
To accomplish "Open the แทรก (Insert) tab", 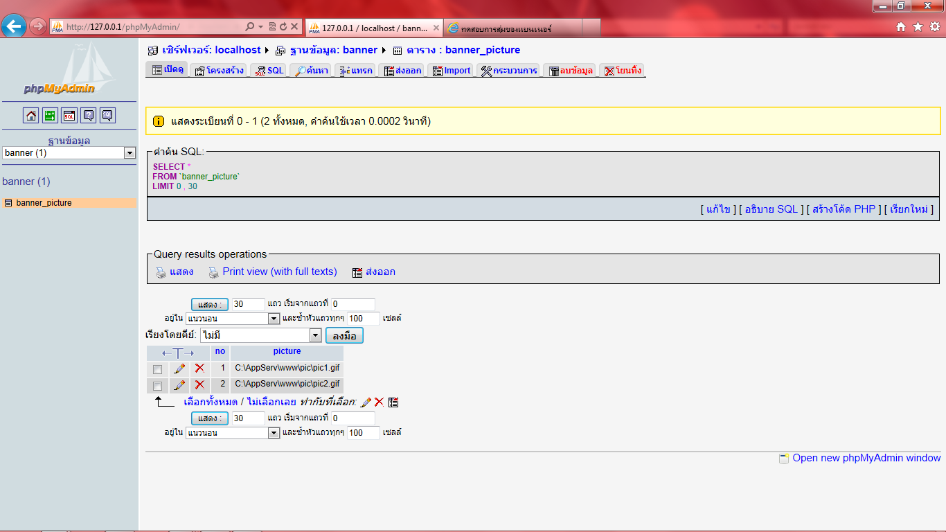I will click(355, 70).
